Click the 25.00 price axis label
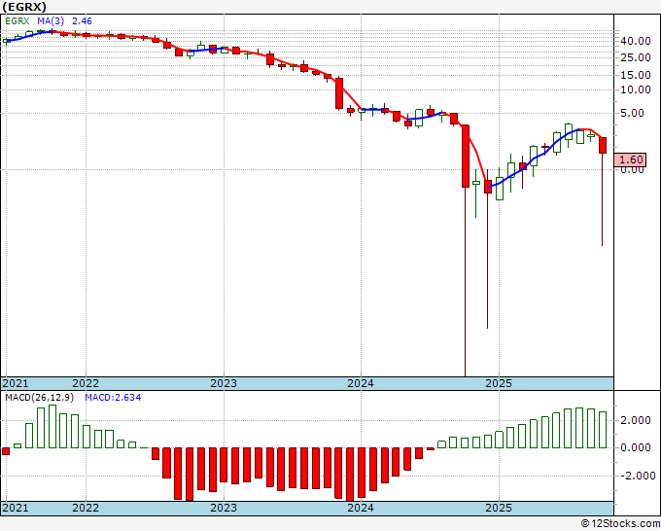The image size is (661, 531). click(636, 57)
